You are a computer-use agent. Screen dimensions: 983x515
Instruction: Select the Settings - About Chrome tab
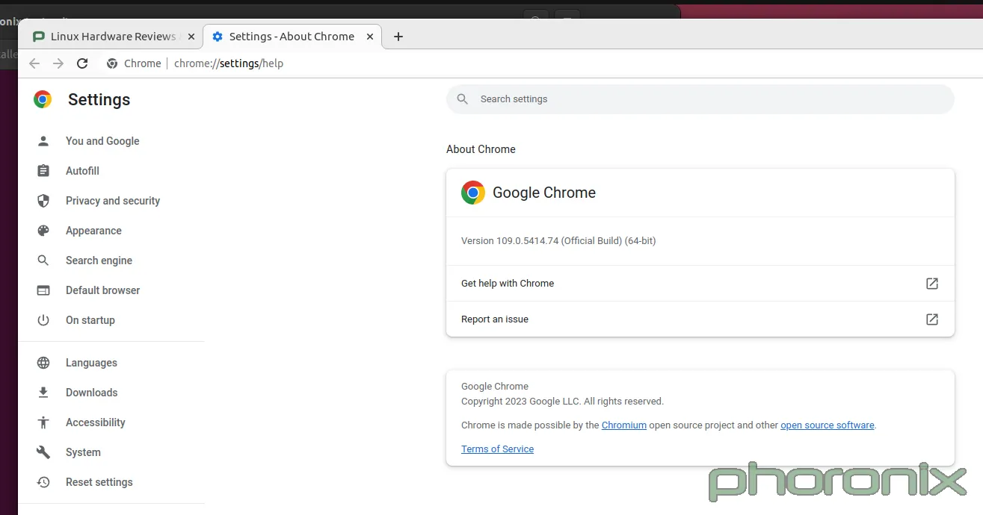pyautogui.click(x=292, y=37)
